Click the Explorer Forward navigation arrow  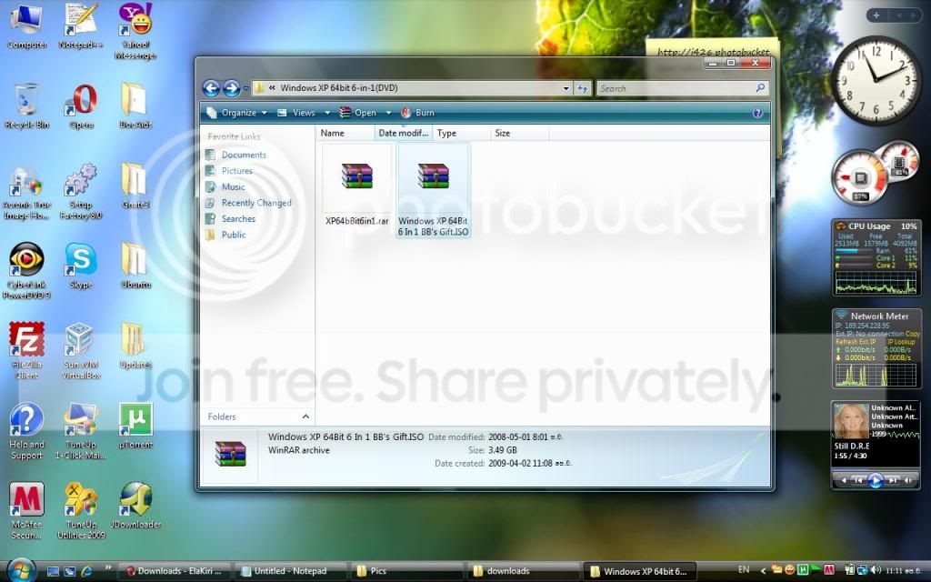tap(231, 88)
